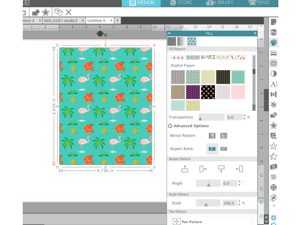301x225 pixels.
Task: Open the Preferences gear icon
Action: click(x=273, y=218)
